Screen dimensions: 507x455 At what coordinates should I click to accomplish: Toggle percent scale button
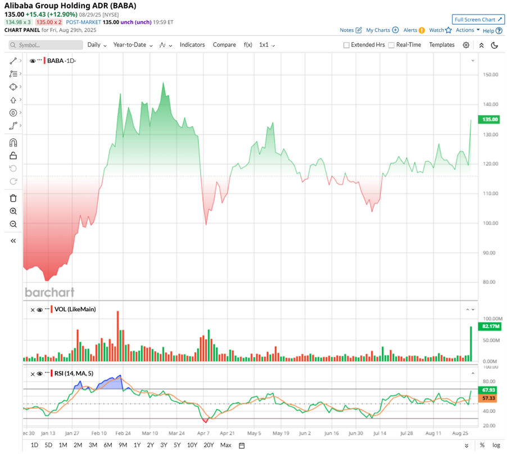(482, 445)
